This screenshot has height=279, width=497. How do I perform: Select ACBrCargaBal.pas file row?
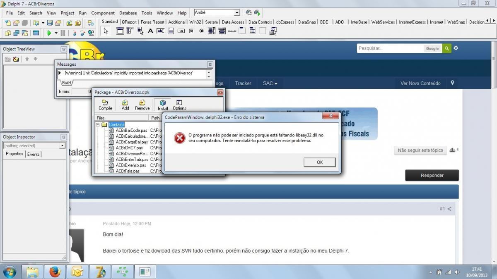(132, 142)
